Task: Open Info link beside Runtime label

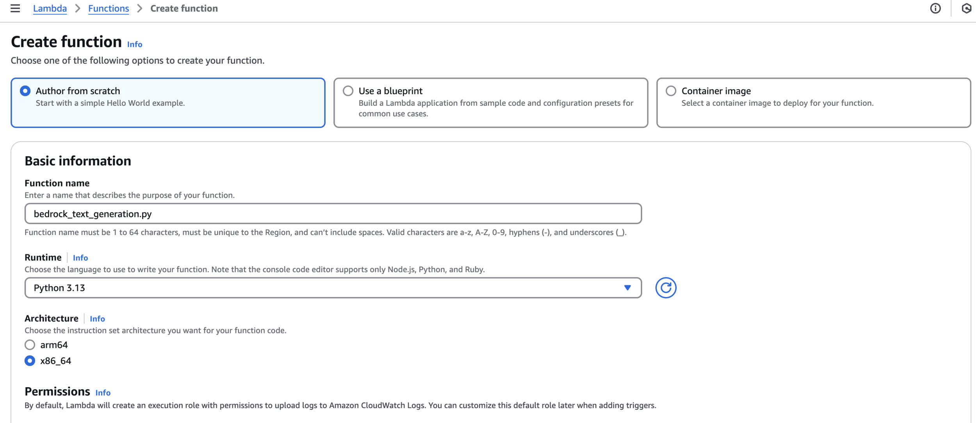Action: point(80,258)
